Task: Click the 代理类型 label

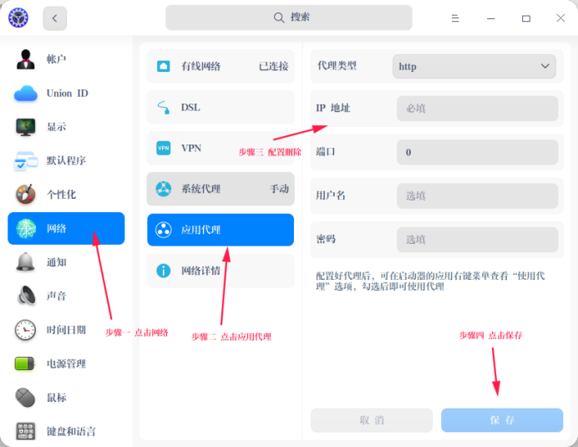Action: click(x=337, y=66)
